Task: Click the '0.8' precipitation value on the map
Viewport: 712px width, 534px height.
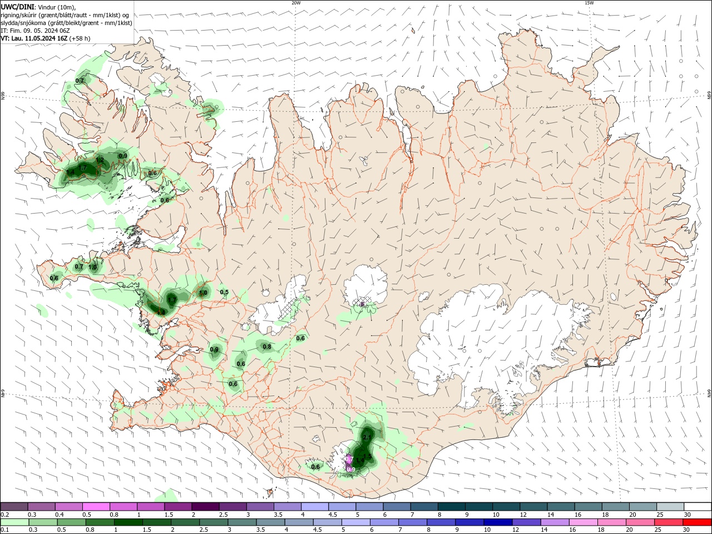Action: tap(267, 347)
